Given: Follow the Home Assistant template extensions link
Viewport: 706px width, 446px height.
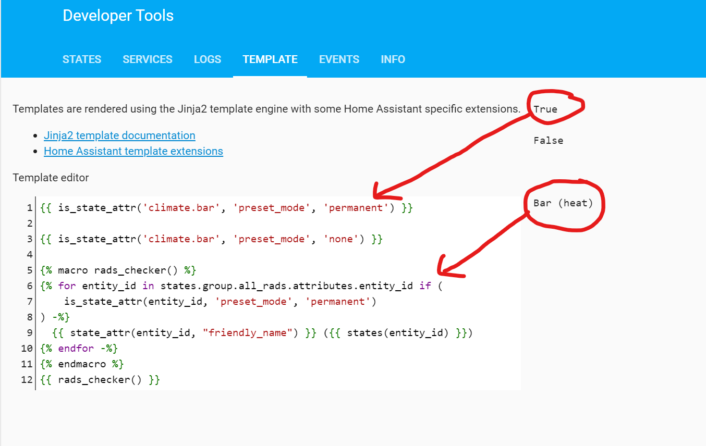Looking at the screenshot, I should 133,151.
